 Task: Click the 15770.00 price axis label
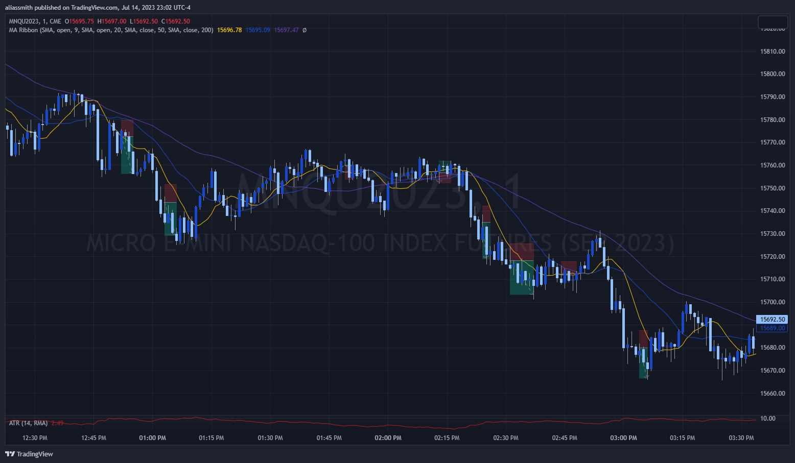[773, 142]
